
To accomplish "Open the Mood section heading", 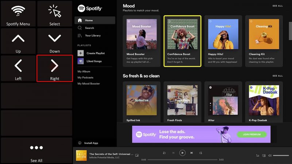I will click(x=129, y=6).
